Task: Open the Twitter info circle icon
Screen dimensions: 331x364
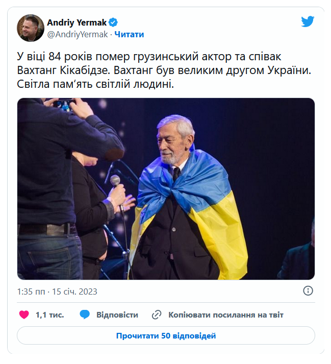Action: [308, 290]
